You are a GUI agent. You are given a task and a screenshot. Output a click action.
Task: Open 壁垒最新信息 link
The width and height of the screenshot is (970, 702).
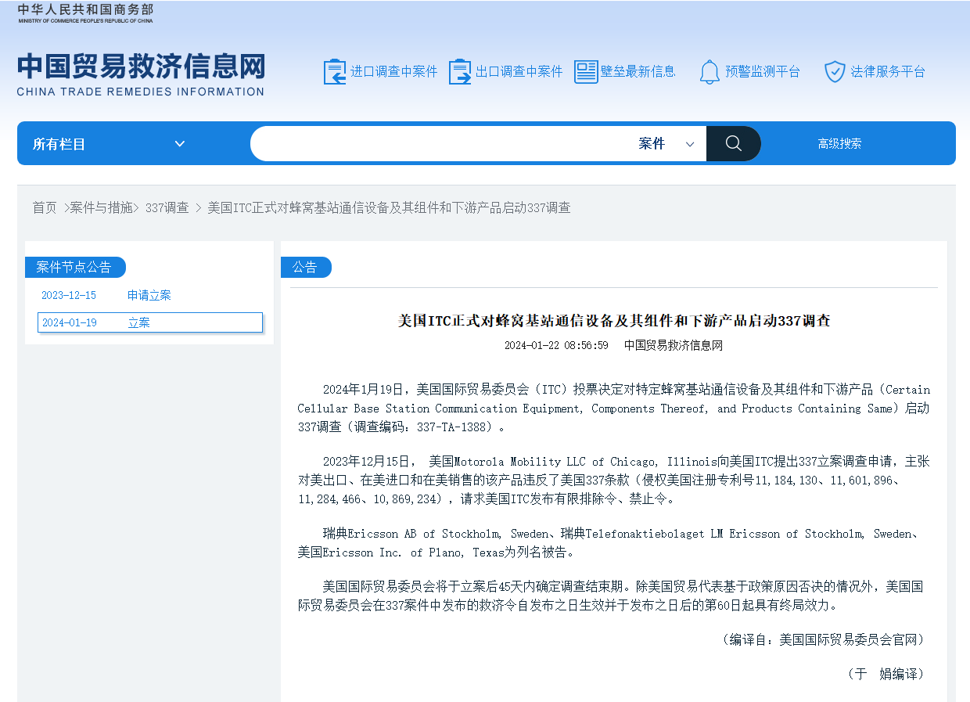638,72
